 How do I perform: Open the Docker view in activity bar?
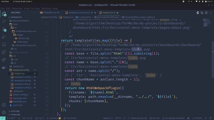[4, 67]
